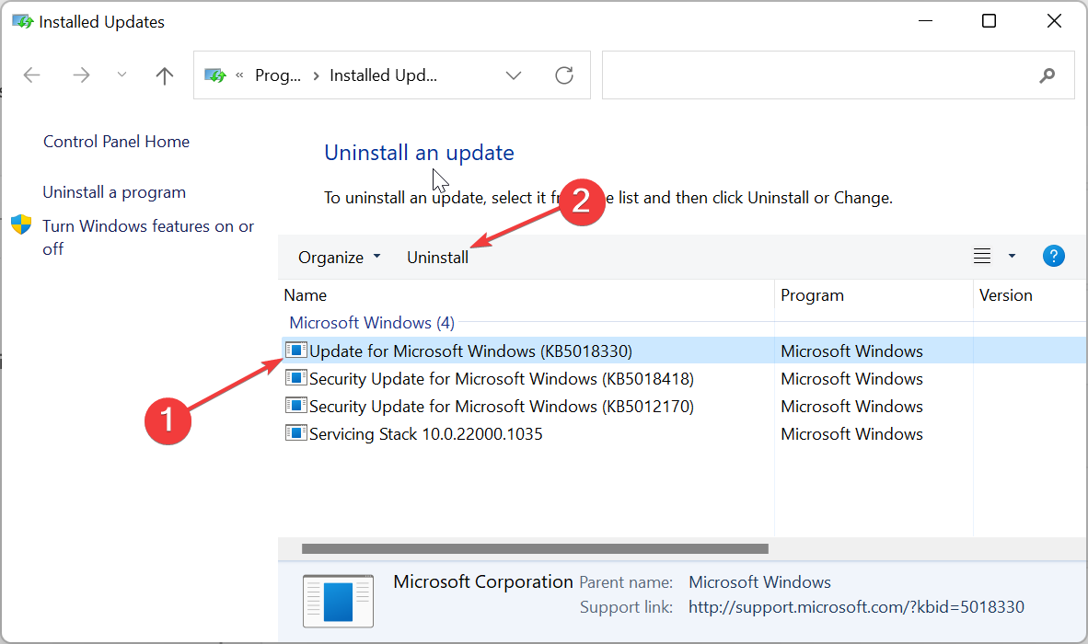Open the support.microsoft.com kbid=5018330 link

pos(856,607)
